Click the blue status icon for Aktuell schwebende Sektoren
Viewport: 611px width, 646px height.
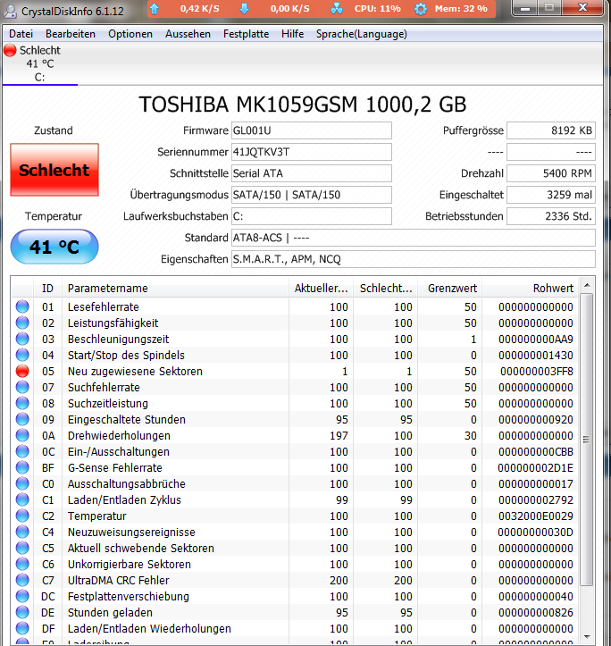(x=22, y=548)
